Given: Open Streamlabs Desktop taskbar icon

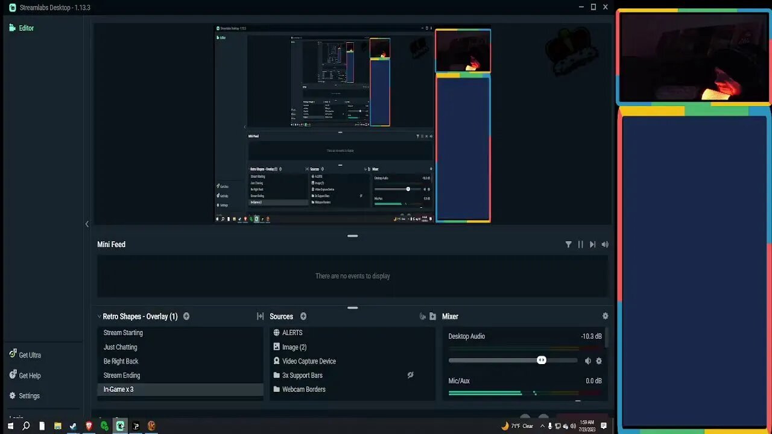Looking at the screenshot, I should point(120,426).
